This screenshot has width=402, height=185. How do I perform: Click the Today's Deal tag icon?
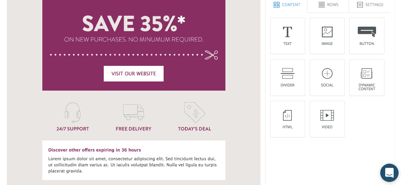[195, 112]
